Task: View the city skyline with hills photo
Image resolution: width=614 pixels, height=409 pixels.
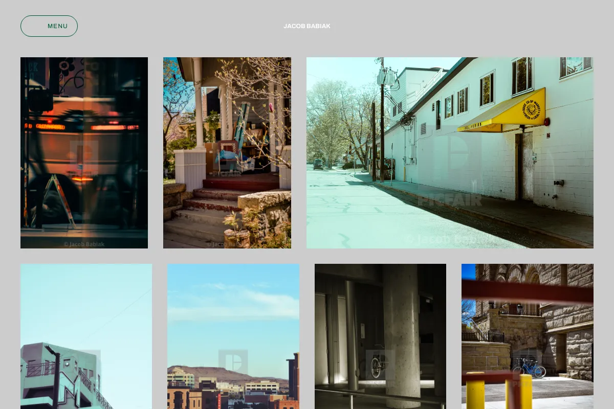Action: point(233,336)
